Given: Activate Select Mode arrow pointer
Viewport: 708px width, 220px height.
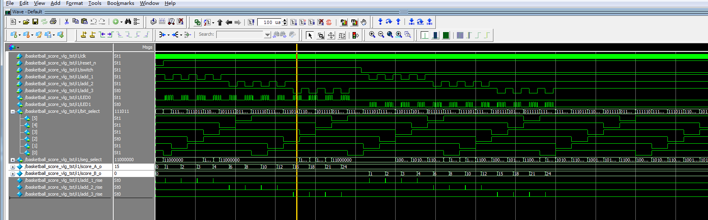Looking at the screenshot, I should [310, 35].
